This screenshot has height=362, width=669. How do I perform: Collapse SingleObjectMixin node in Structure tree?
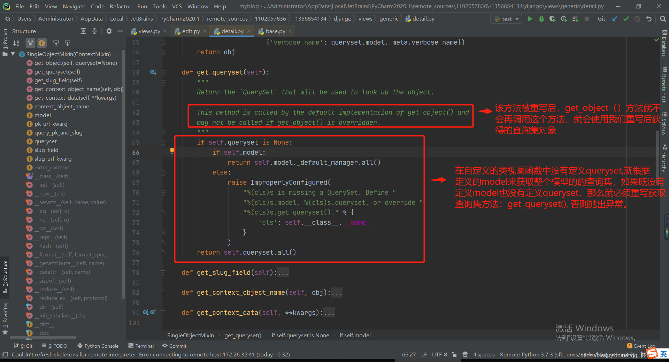[13, 54]
